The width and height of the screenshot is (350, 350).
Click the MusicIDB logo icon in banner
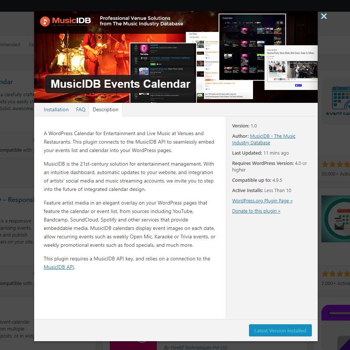45,21
